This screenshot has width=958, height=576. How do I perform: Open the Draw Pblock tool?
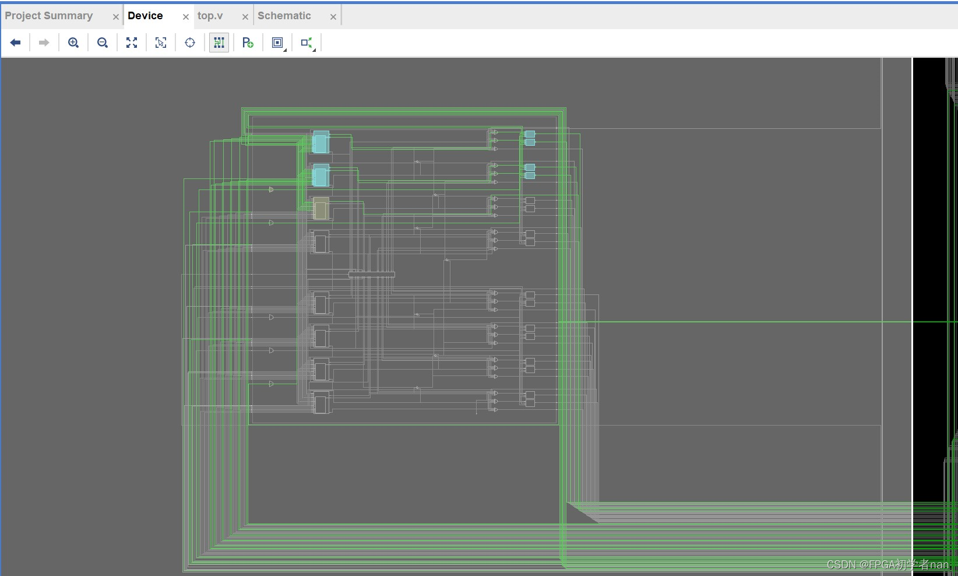(248, 42)
